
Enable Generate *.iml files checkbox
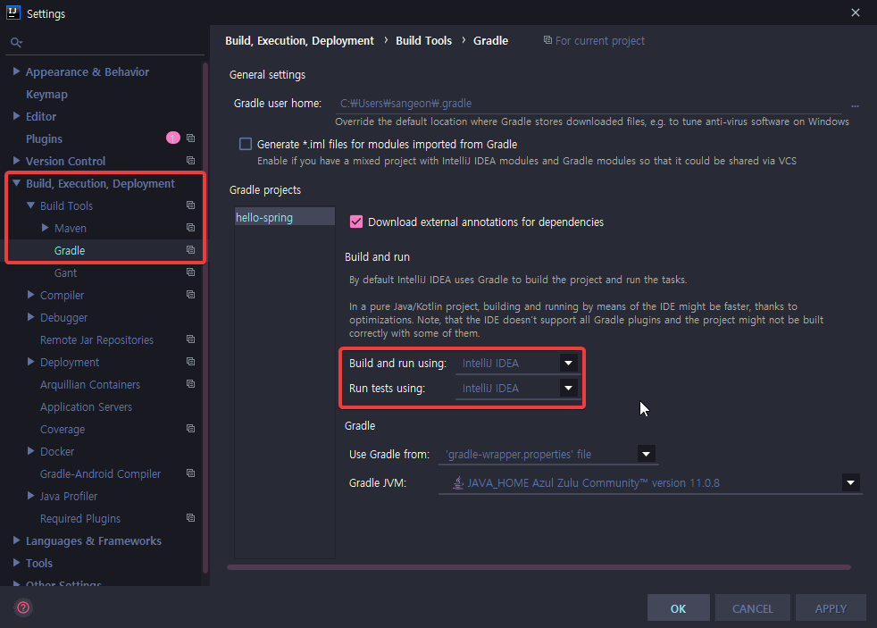(246, 145)
